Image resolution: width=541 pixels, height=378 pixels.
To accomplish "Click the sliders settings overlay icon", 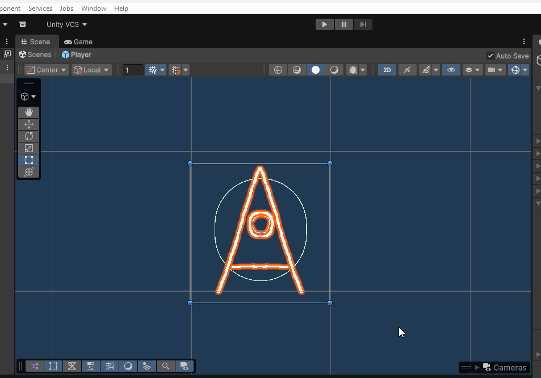I will (91, 366).
